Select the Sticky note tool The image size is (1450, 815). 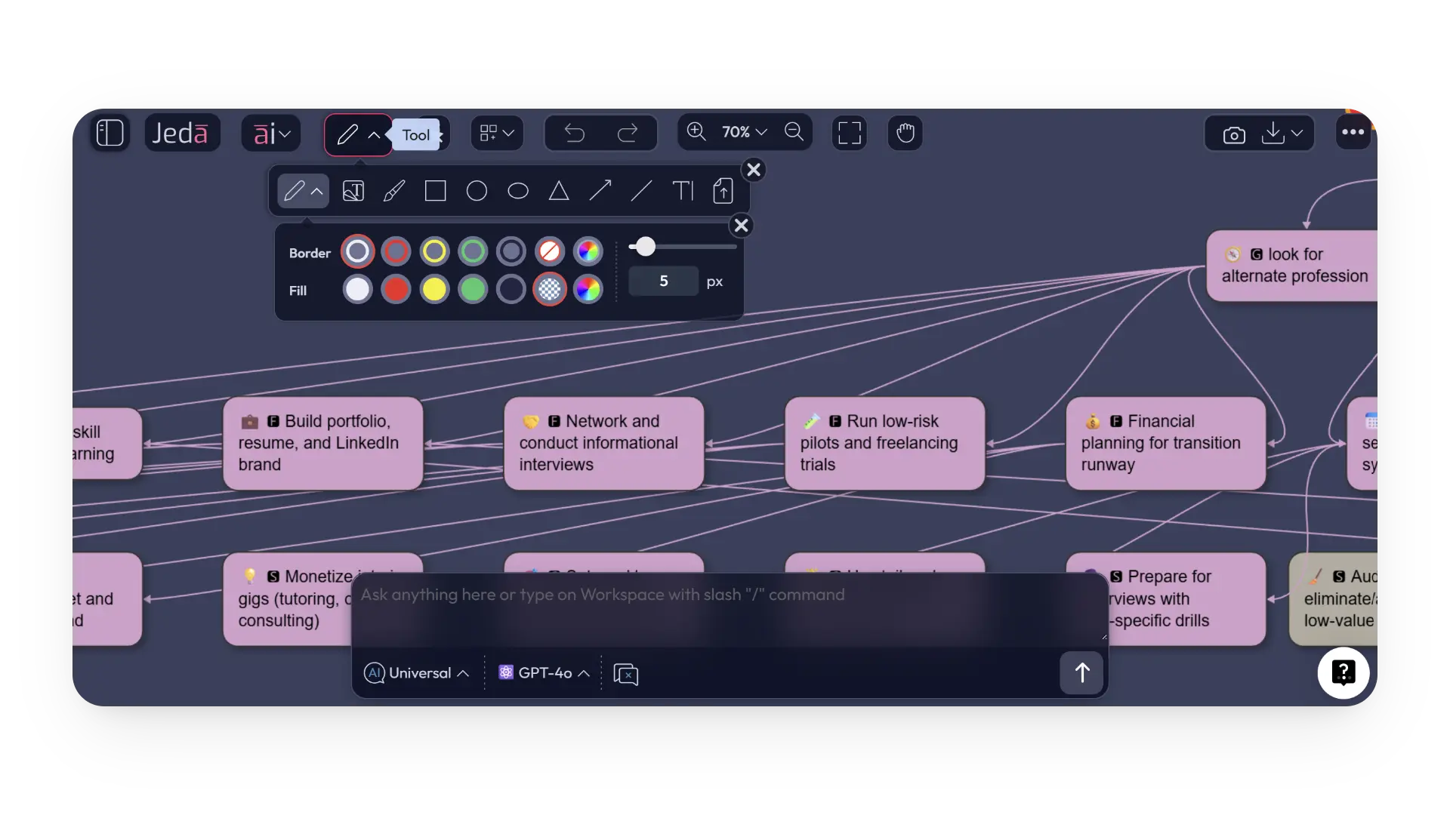353,191
